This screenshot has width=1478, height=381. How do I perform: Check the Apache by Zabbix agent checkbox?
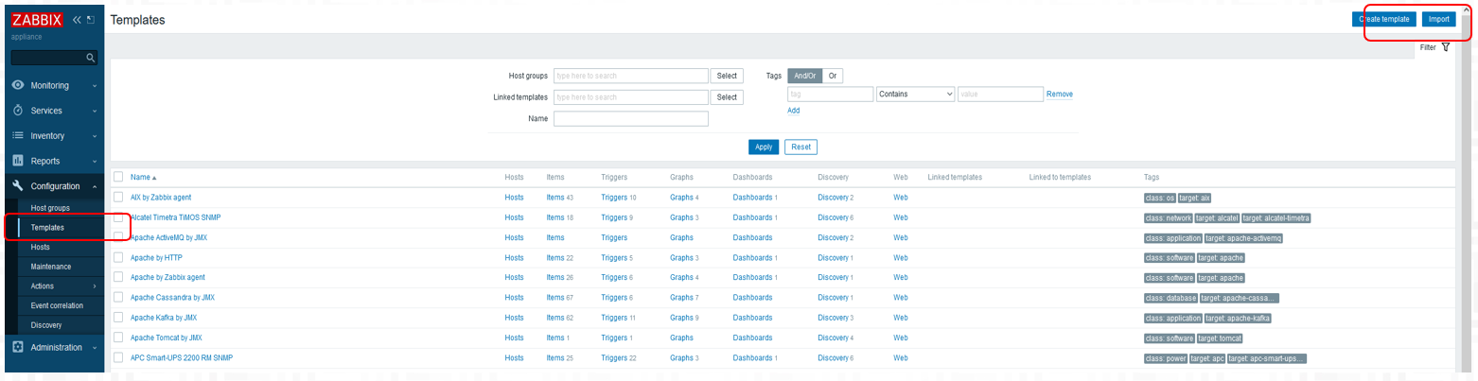click(x=118, y=277)
